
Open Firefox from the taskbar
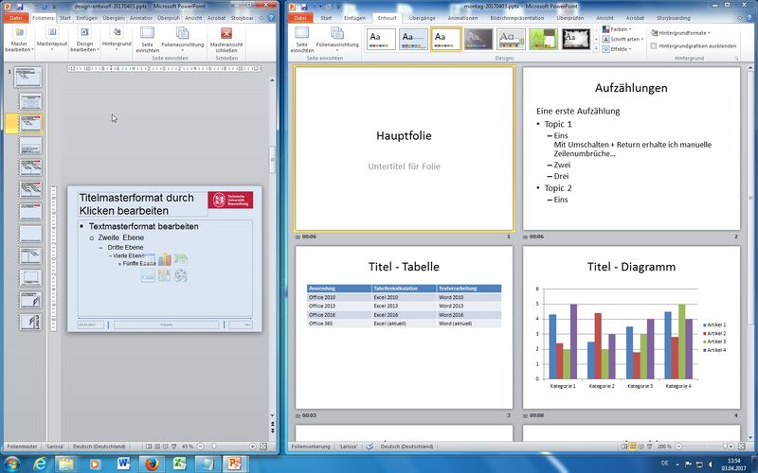click(152, 463)
